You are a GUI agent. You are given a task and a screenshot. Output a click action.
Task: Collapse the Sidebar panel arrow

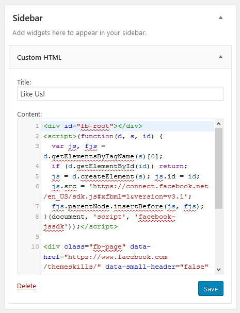(220, 18)
